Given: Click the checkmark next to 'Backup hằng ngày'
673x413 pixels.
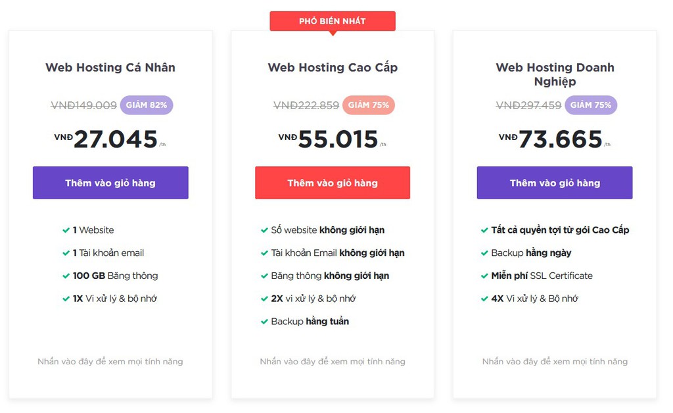Looking at the screenshot, I should pos(484,253).
